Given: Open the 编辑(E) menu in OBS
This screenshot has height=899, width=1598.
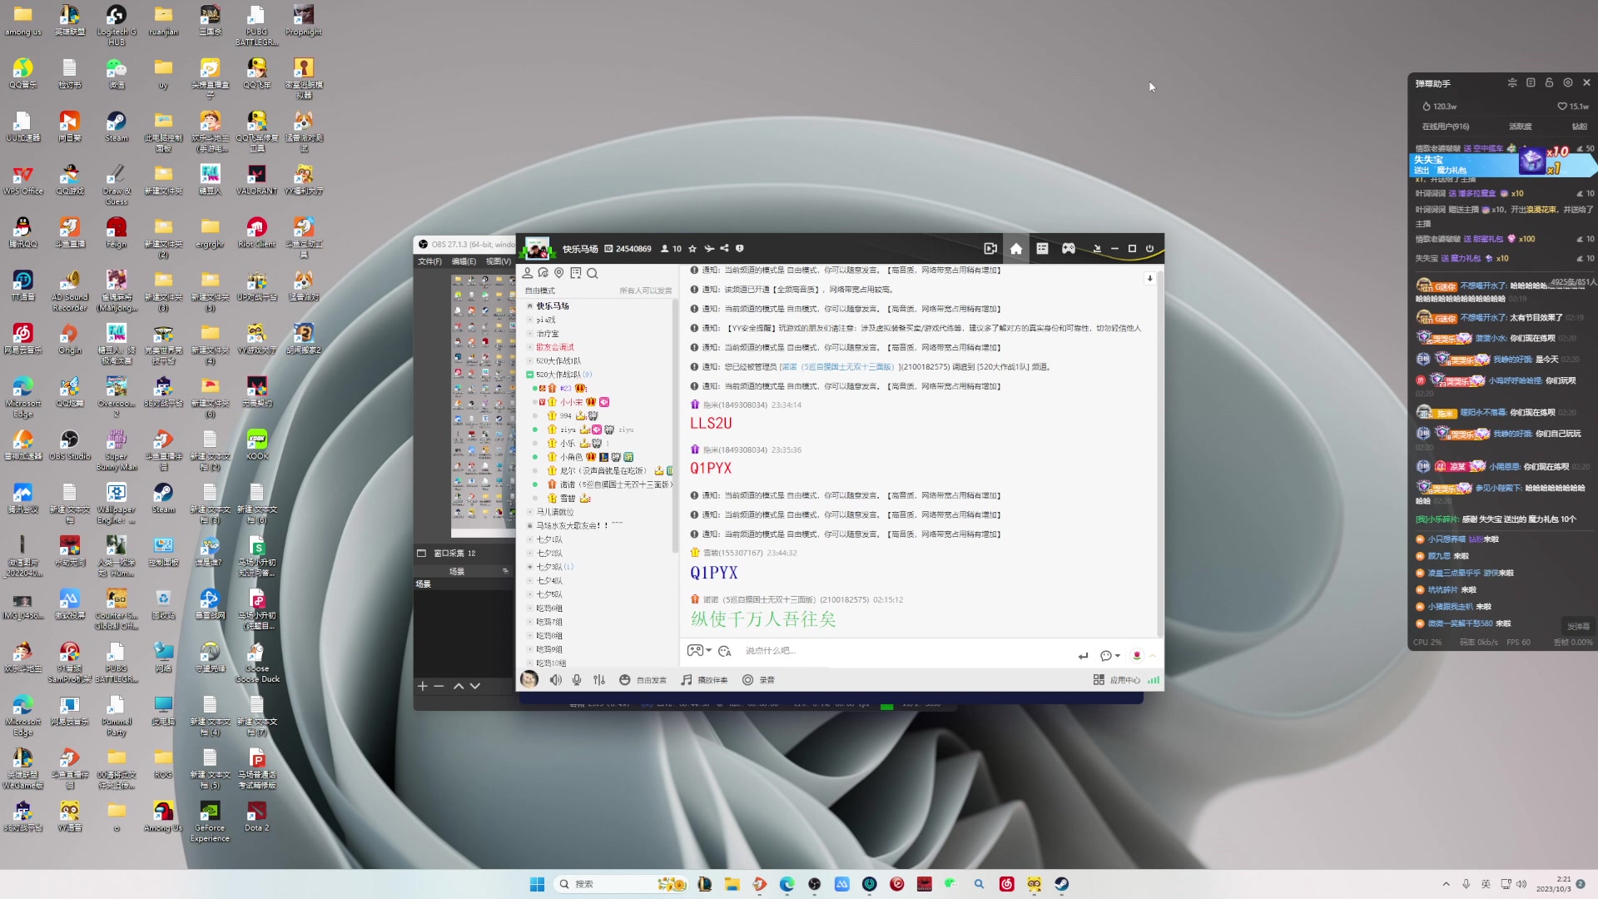Looking at the screenshot, I should pos(464,261).
